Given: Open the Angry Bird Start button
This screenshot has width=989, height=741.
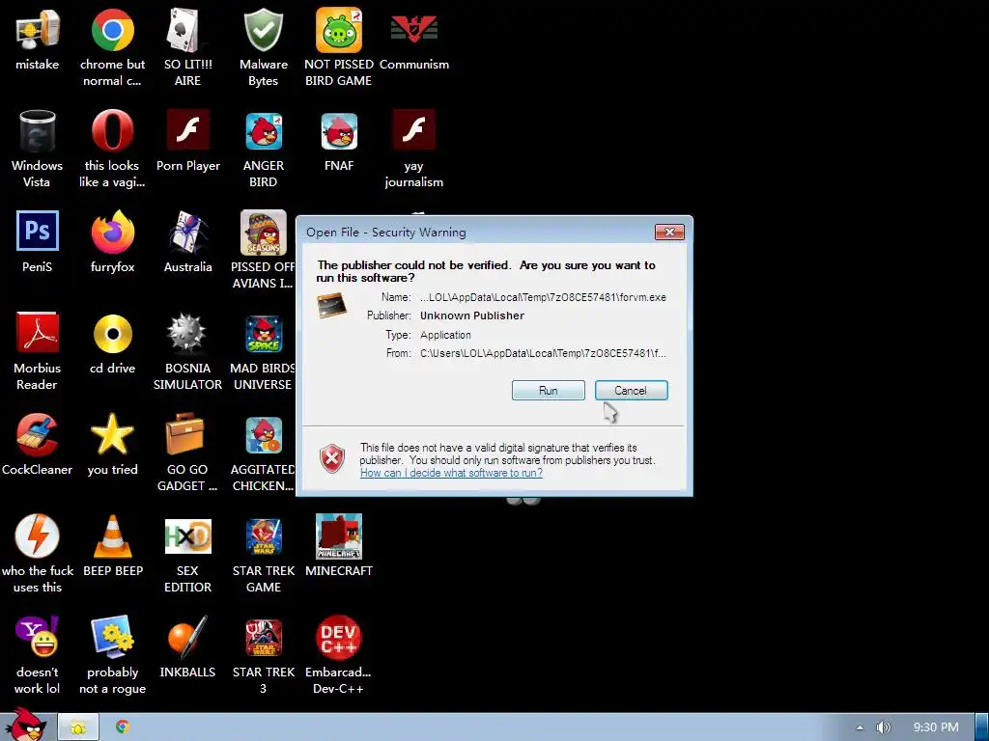Looking at the screenshot, I should (x=25, y=725).
